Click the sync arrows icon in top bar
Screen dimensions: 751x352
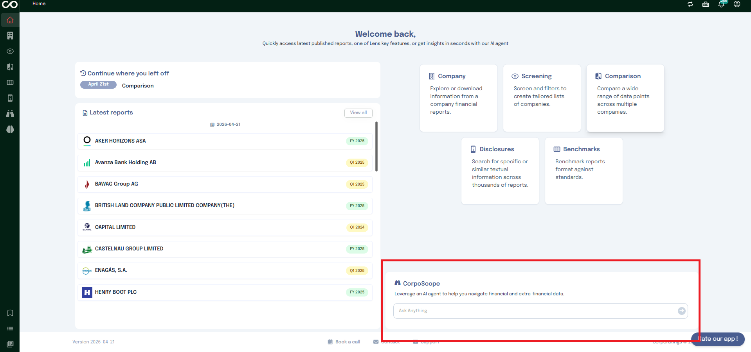point(690,4)
